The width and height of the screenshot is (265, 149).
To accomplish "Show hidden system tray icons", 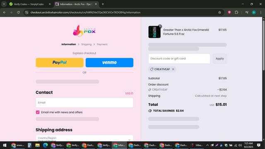I will pyautogui.click(x=207, y=145).
